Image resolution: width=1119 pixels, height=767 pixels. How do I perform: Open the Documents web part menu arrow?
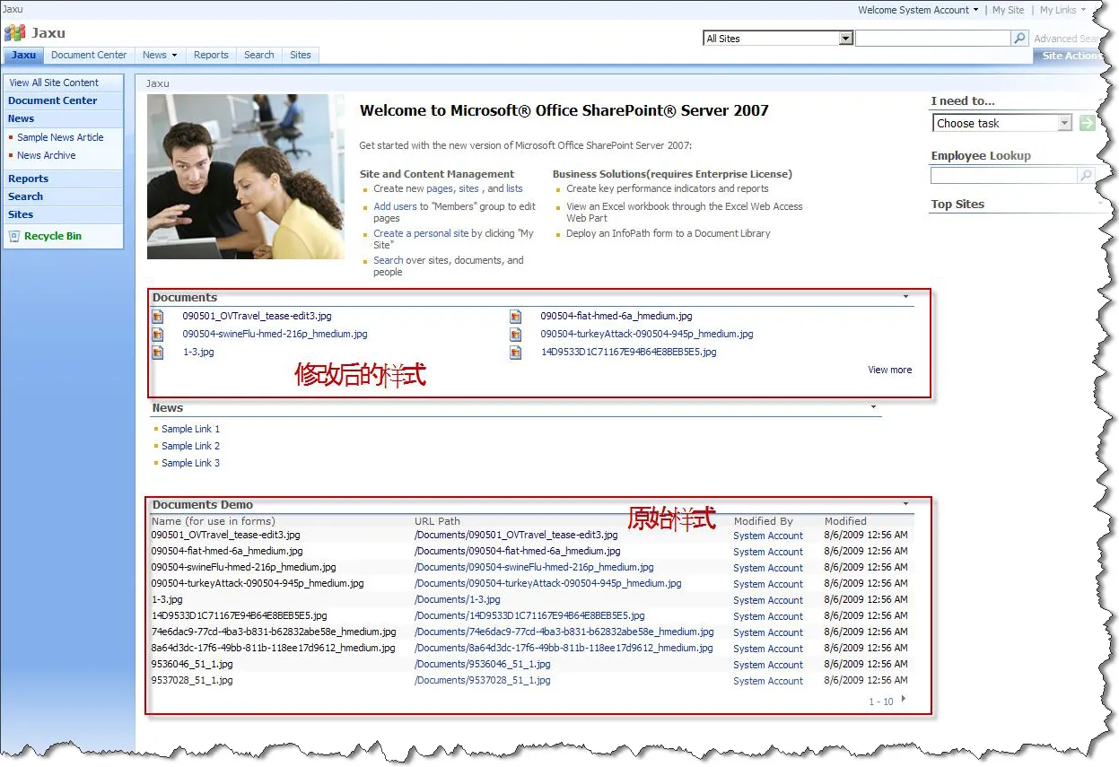click(x=905, y=296)
